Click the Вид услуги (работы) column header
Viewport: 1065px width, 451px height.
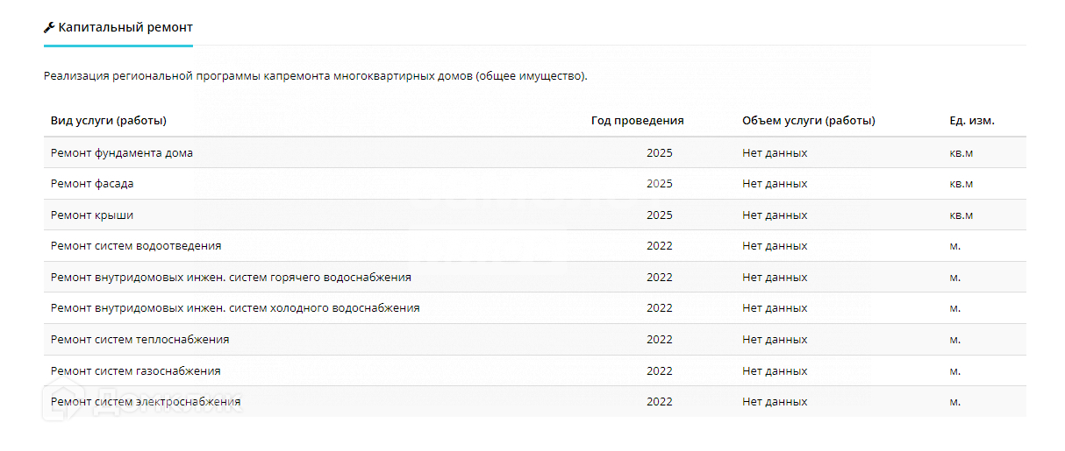[x=109, y=121]
